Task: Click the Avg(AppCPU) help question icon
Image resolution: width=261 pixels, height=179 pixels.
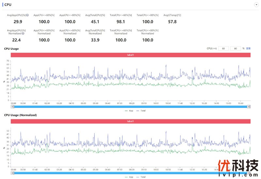Action: tap(27, 15)
